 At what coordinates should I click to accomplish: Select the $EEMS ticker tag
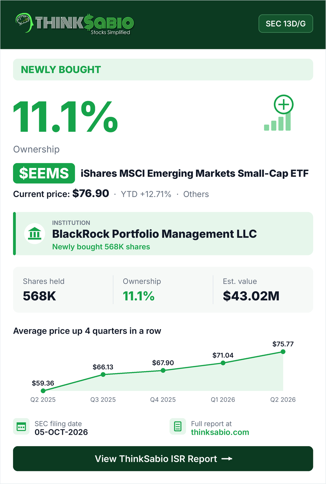[44, 173]
